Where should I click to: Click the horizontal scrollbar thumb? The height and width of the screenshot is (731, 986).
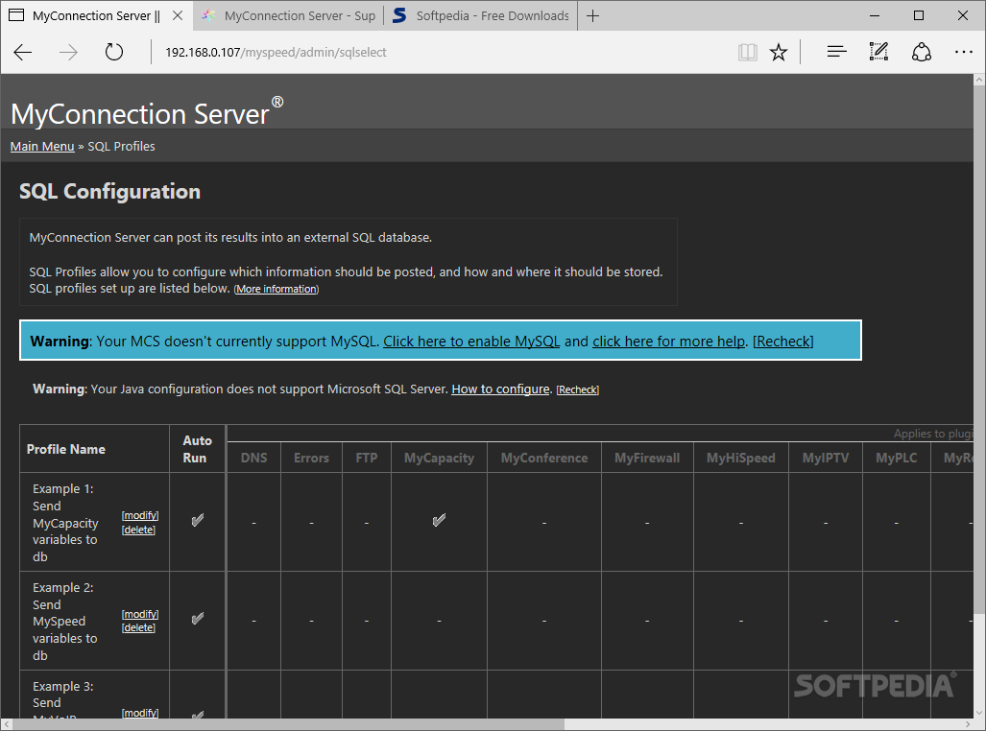(287, 724)
